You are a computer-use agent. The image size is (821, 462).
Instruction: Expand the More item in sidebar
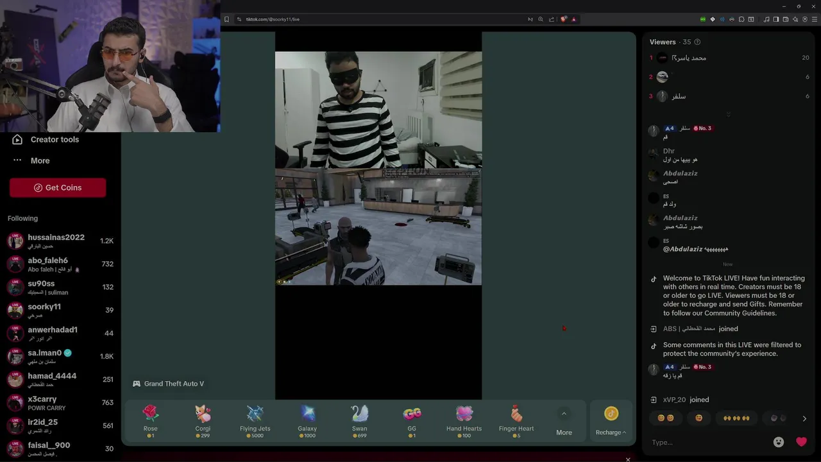pyautogui.click(x=40, y=160)
